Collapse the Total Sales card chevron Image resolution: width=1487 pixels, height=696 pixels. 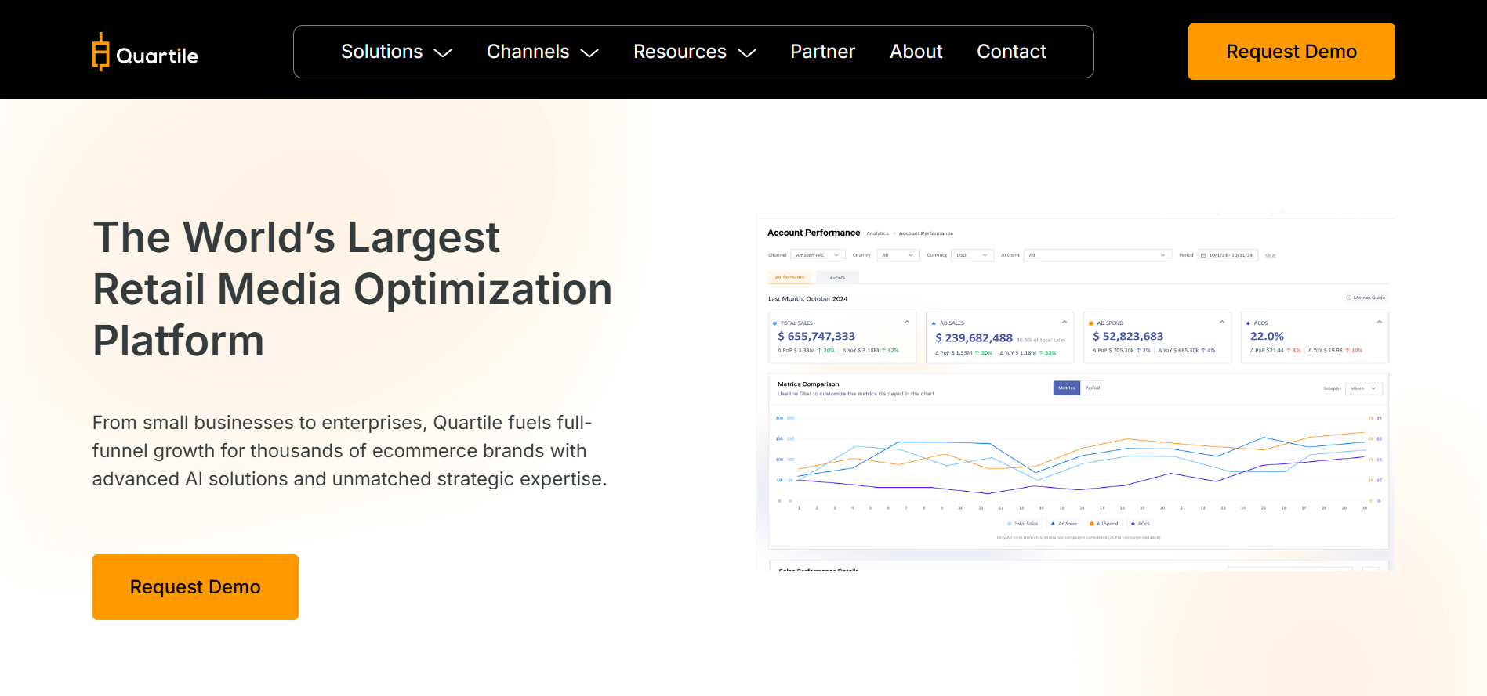(907, 322)
